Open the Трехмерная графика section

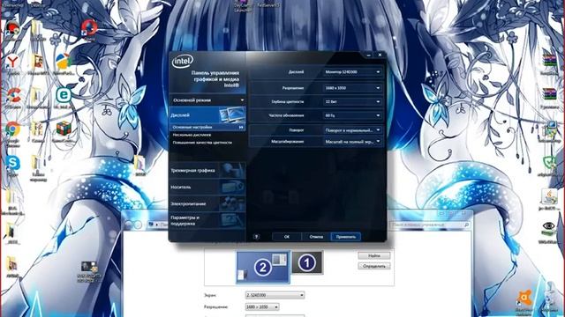[x=207, y=170]
